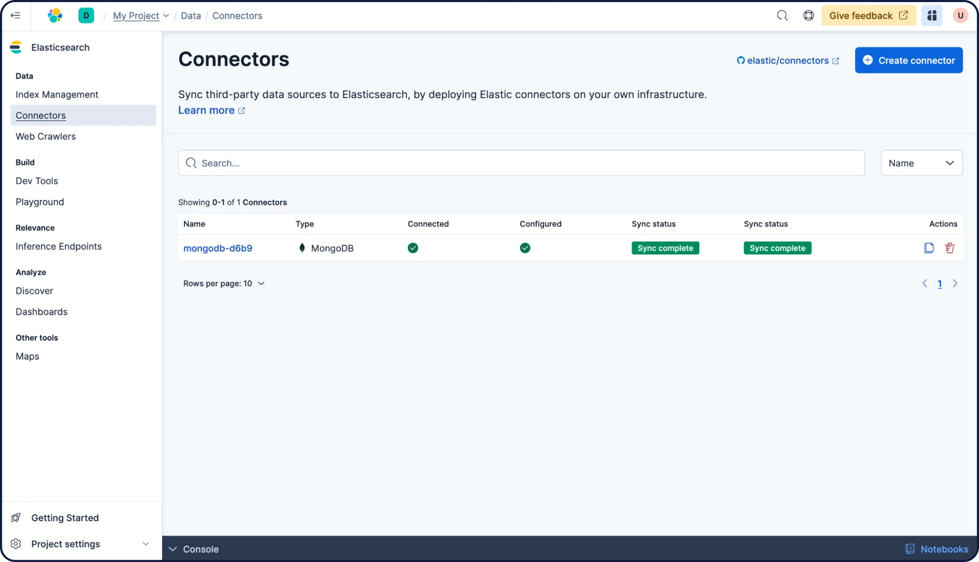
Task: Click Create connector button
Action: (909, 60)
